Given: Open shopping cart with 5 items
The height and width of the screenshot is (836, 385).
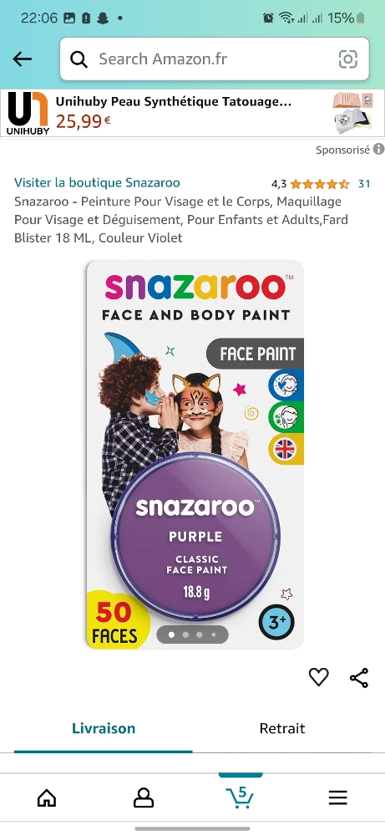Looking at the screenshot, I should coord(241,797).
